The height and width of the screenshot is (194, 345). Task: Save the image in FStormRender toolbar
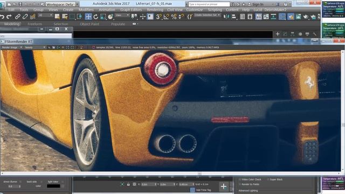pos(54,47)
